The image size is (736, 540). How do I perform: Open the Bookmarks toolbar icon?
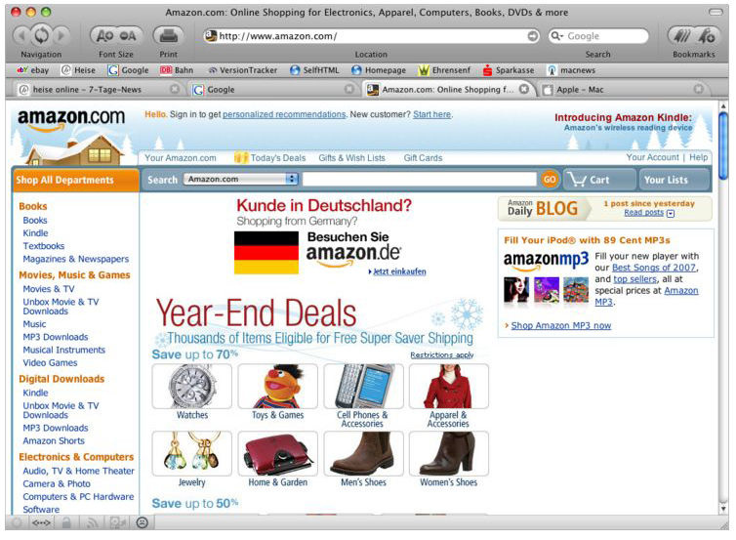[x=693, y=35]
